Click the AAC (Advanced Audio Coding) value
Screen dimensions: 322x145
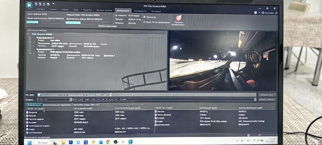point(251,121)
